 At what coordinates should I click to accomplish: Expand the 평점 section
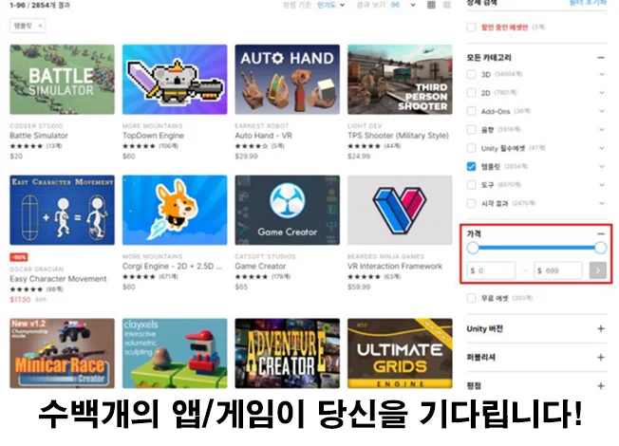coord(601,385)
